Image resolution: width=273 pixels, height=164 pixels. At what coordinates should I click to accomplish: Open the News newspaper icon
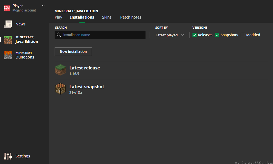[8, 24]
